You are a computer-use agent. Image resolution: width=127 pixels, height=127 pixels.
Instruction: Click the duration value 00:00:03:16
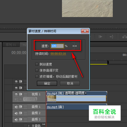coord(58,54)
